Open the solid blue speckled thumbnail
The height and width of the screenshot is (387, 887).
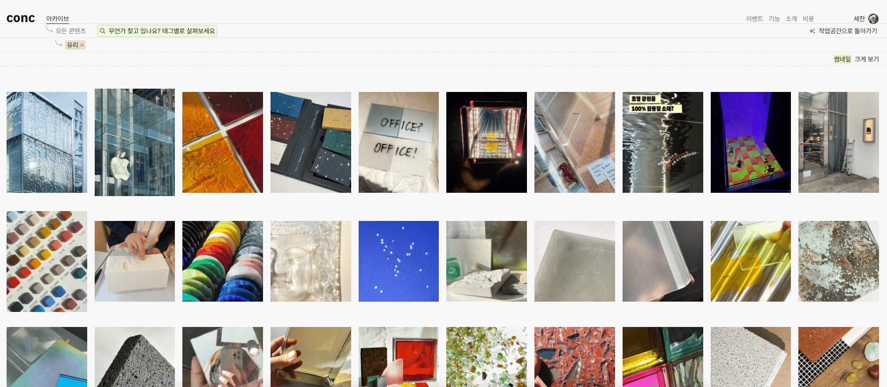point(398,261)
